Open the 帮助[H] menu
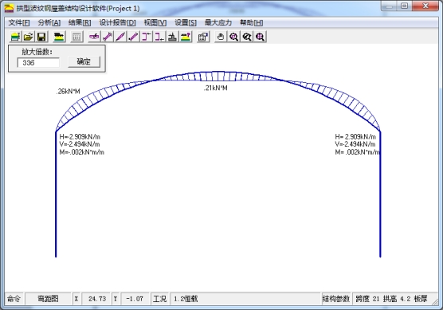The image size is (443, 310). click(252, 22)
